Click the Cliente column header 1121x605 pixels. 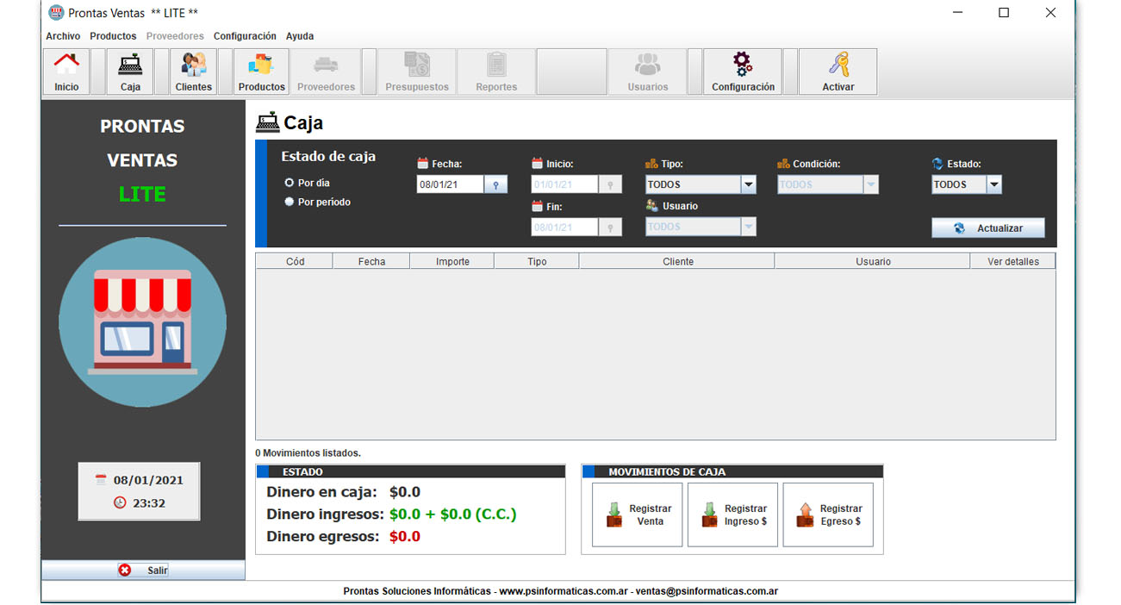(677, 261)
